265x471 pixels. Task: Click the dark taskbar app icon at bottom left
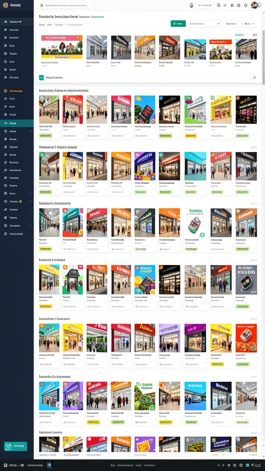(50, 465)
